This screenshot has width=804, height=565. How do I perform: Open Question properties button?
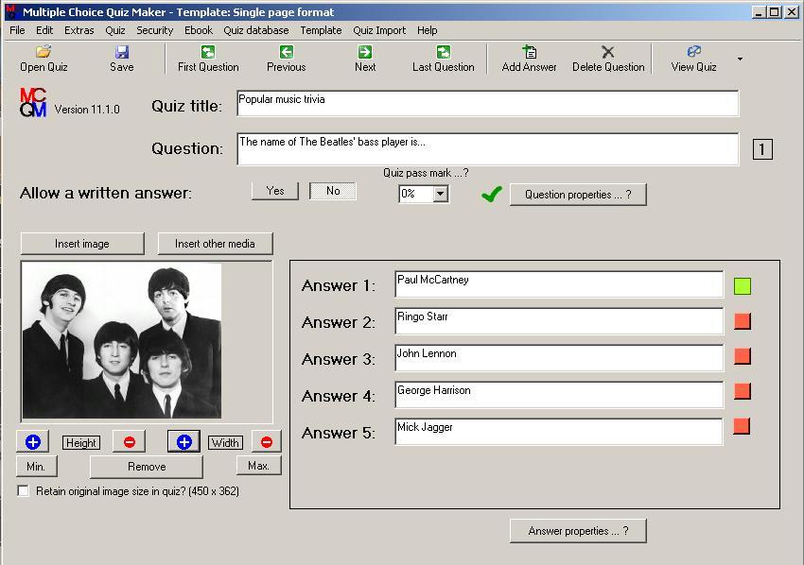(x=578, y=195)
